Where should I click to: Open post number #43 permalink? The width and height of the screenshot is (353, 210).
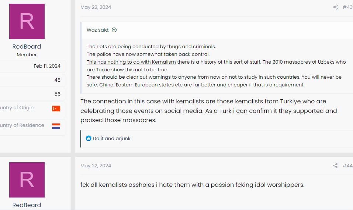pos(347,7)
